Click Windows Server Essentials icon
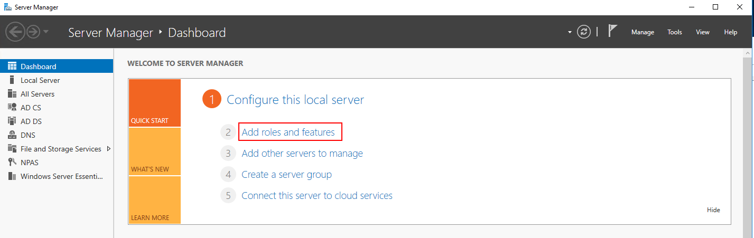The height and width of the screenshot is (238, 754). tap(12, 176)
